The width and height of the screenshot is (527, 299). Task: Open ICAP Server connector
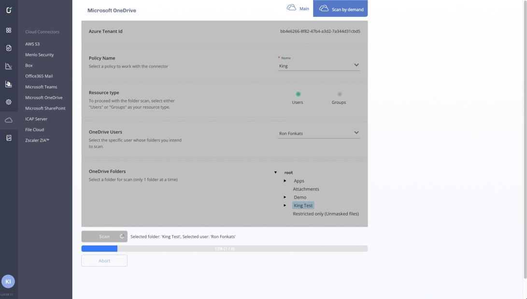(x=36, y=119)
